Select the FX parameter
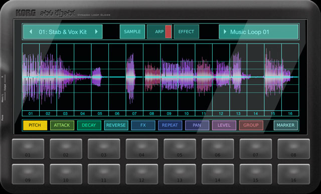321x194 pixels. (143, 125)
